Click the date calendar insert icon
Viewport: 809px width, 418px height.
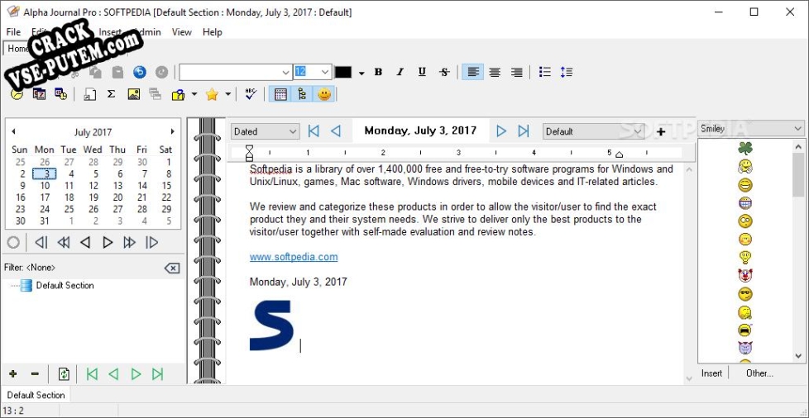pos(39,94)
